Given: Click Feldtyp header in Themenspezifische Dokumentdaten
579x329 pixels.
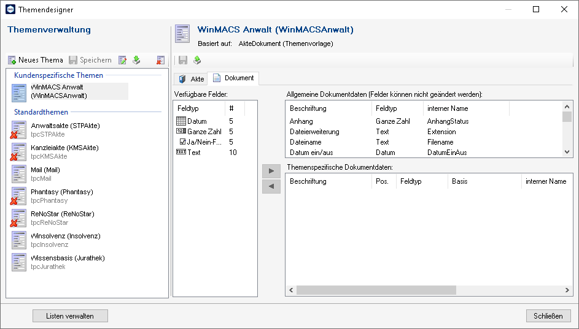Looking at the screenshot, I should [x=422, y=181].
